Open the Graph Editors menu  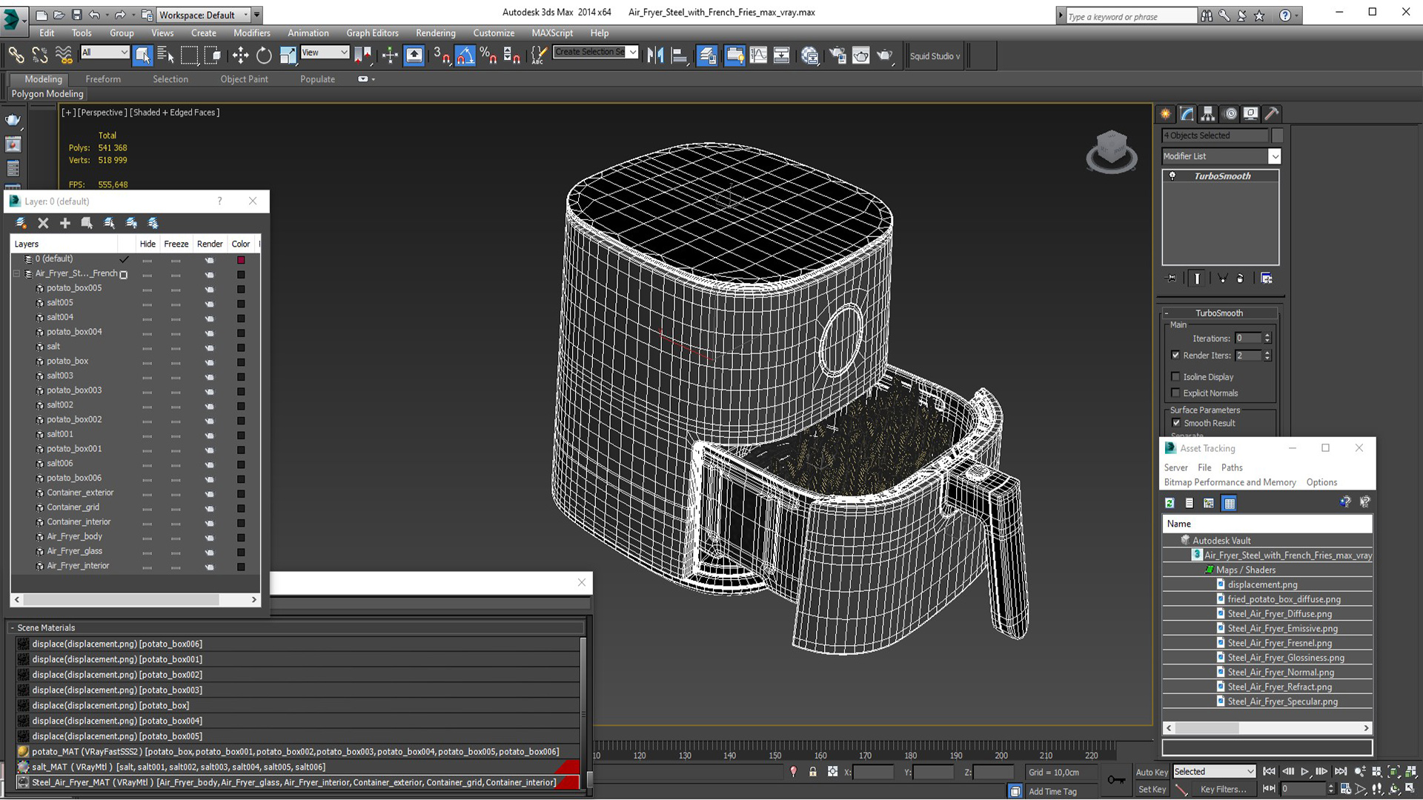(372, 33)
